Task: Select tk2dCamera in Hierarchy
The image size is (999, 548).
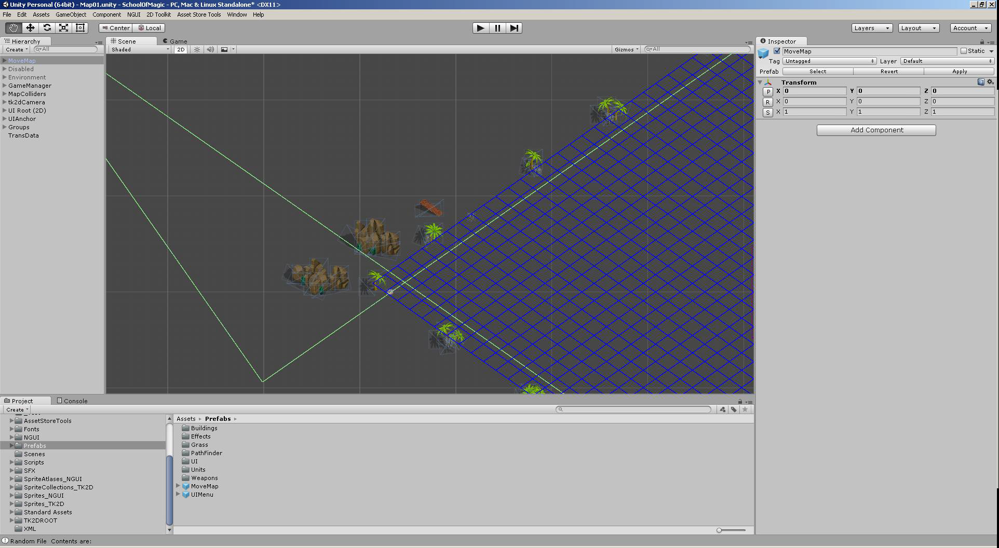Action: pyautogui.click(x=26, y=102)
